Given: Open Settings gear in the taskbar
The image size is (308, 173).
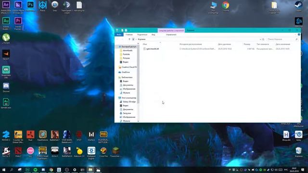Looking at the screenshot, I should pos(75,170).
